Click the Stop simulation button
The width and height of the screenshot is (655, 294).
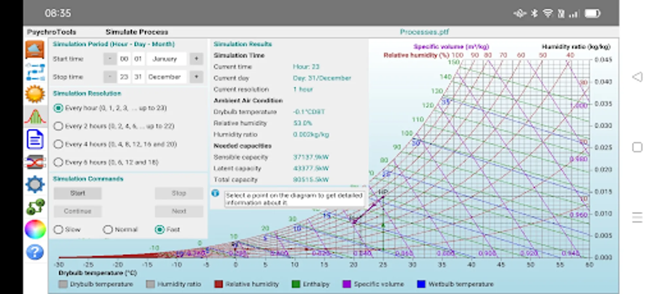tap(179, 193)
